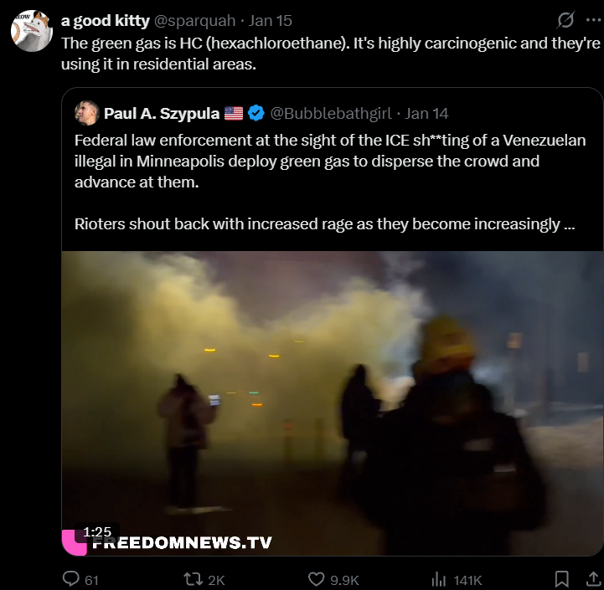
Task: Click the Grok explain icon
Action: [x=565, y=20]
